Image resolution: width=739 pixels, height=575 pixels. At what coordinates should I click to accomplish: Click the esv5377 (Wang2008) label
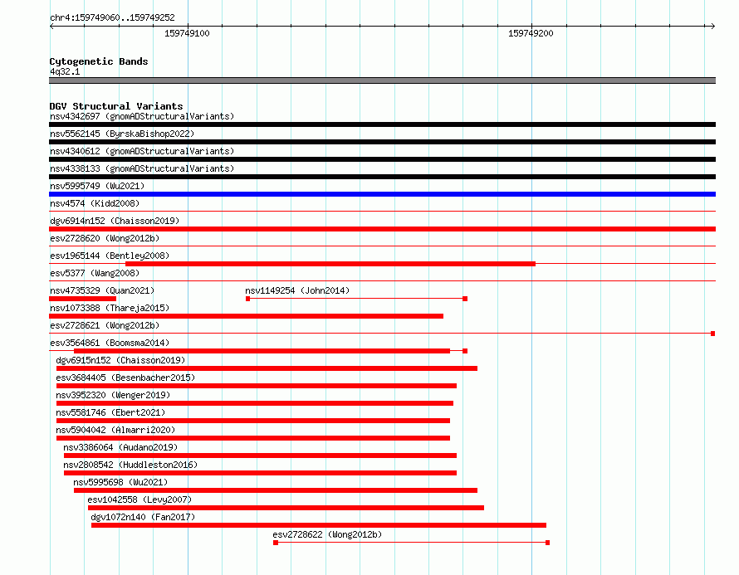click(x=95, y=273)
